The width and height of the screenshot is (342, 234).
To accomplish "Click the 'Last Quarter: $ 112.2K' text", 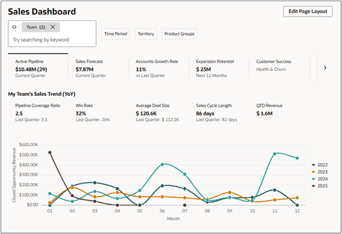I will point(157,120).
